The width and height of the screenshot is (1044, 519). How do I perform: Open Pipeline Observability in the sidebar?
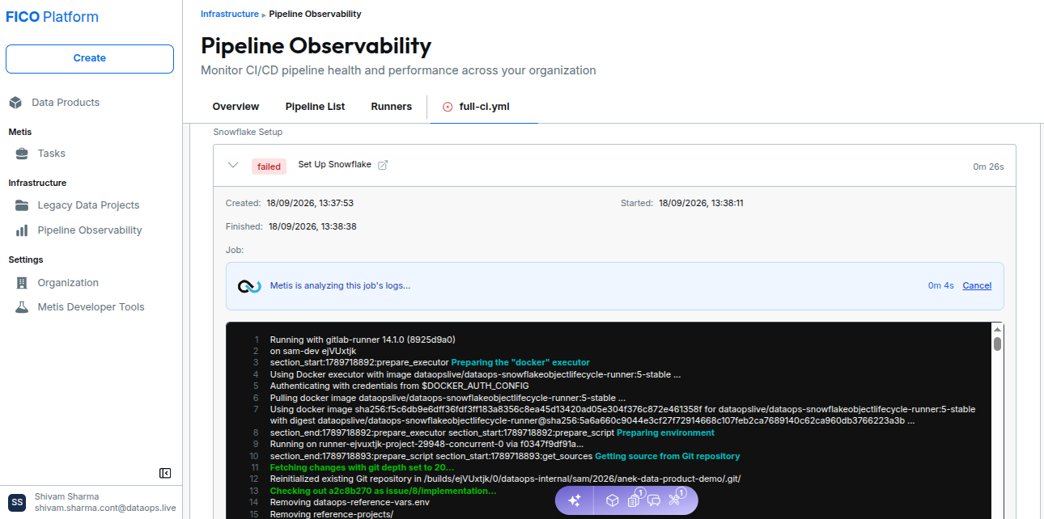(90, 230)
